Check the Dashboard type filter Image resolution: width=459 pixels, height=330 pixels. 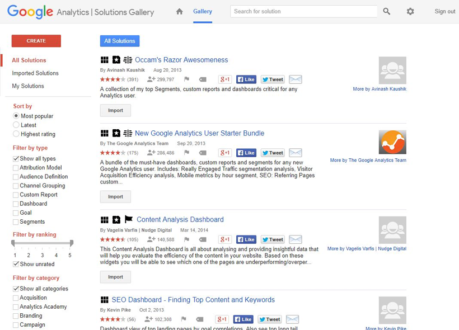pyautogui.click(x=16, y=204)
